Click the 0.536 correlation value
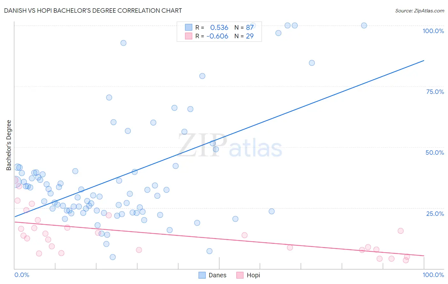Viewport: 448px width, 284px height. [x=219, y=27]
